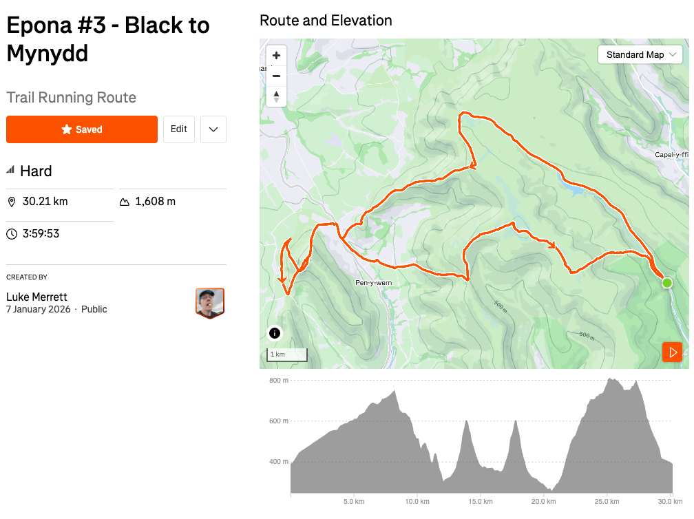Toggle the Saved star button
Viewport: 694px width, 519px height.
pos(82,129)
